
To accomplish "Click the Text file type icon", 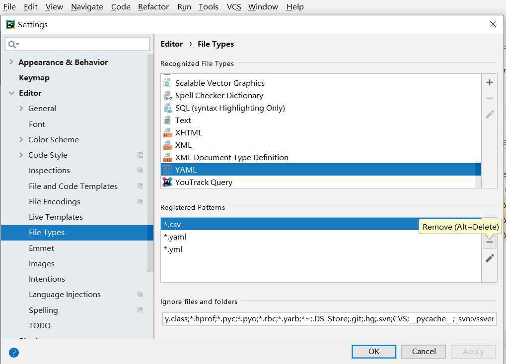I will point(167,120).
